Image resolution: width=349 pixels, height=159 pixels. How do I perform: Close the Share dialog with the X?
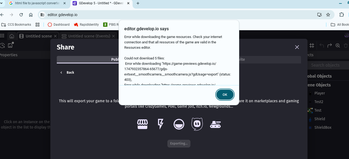point(297,47)
